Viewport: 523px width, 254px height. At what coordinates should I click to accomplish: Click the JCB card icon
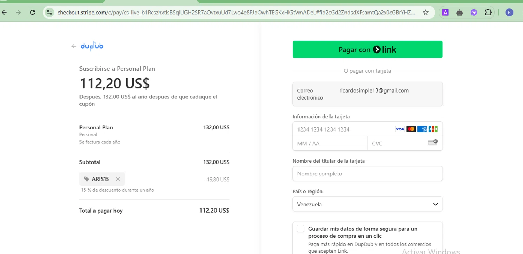(433, 129)
